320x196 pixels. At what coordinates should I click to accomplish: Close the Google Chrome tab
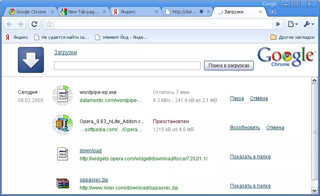52,12
